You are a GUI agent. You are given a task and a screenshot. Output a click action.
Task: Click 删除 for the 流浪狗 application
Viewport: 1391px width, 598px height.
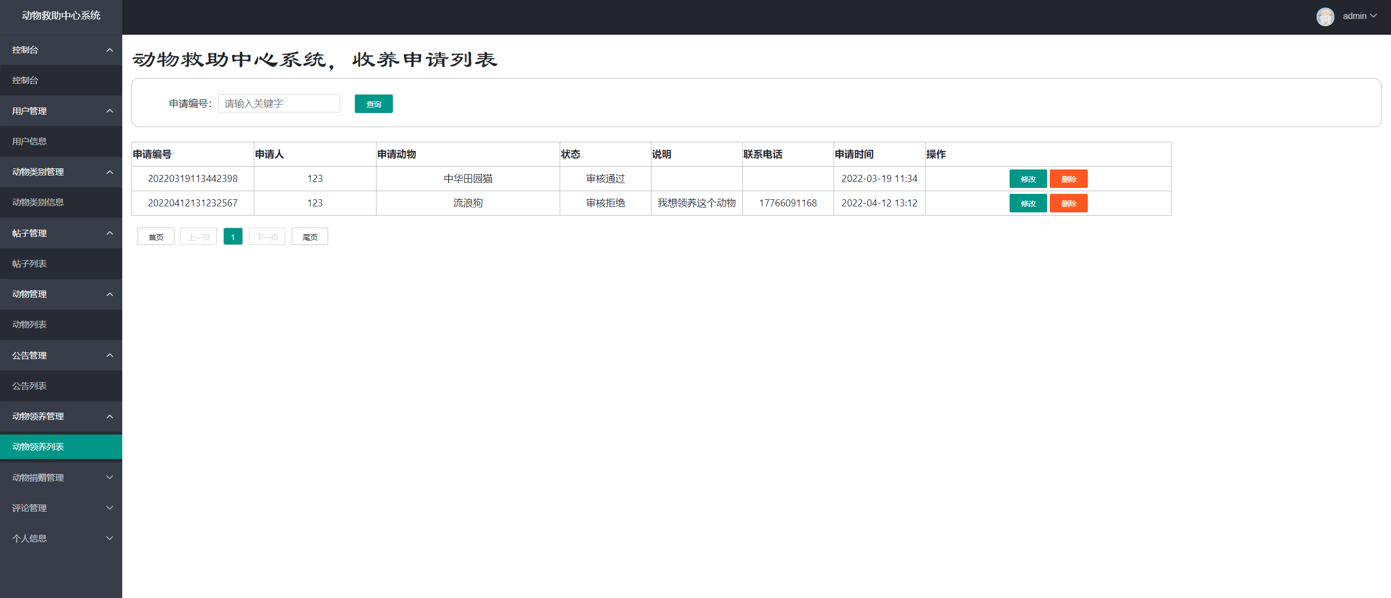[1068, 203]
